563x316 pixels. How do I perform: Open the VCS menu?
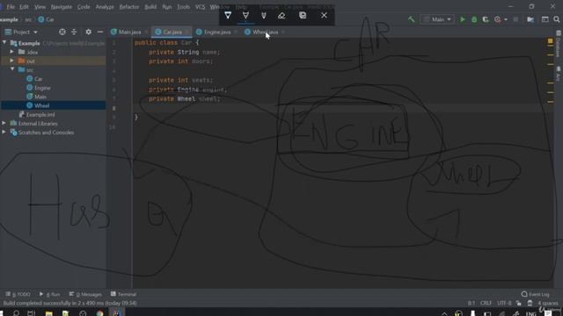[x=200, y=7]
